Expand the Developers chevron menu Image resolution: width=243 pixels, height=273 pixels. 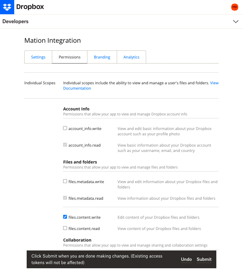(236, 21)
